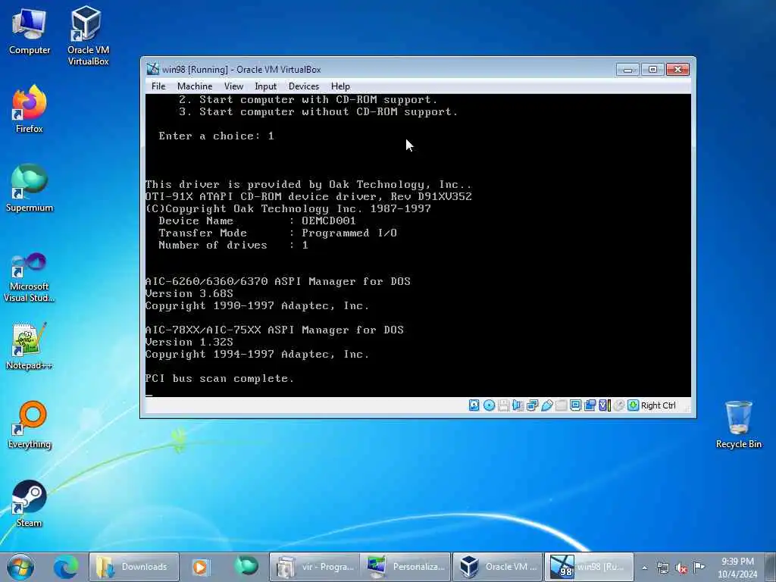Screen dimensions: 776x582
Task: Click the muted volume tray icon
Action: point(681,568)
